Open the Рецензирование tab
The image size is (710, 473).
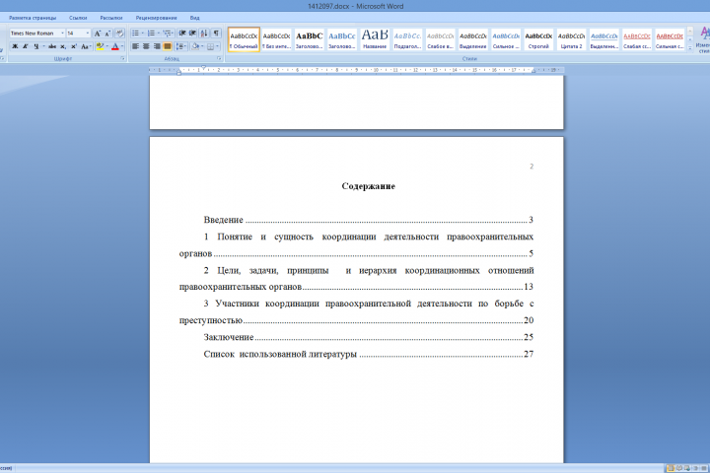pos(156,18)
